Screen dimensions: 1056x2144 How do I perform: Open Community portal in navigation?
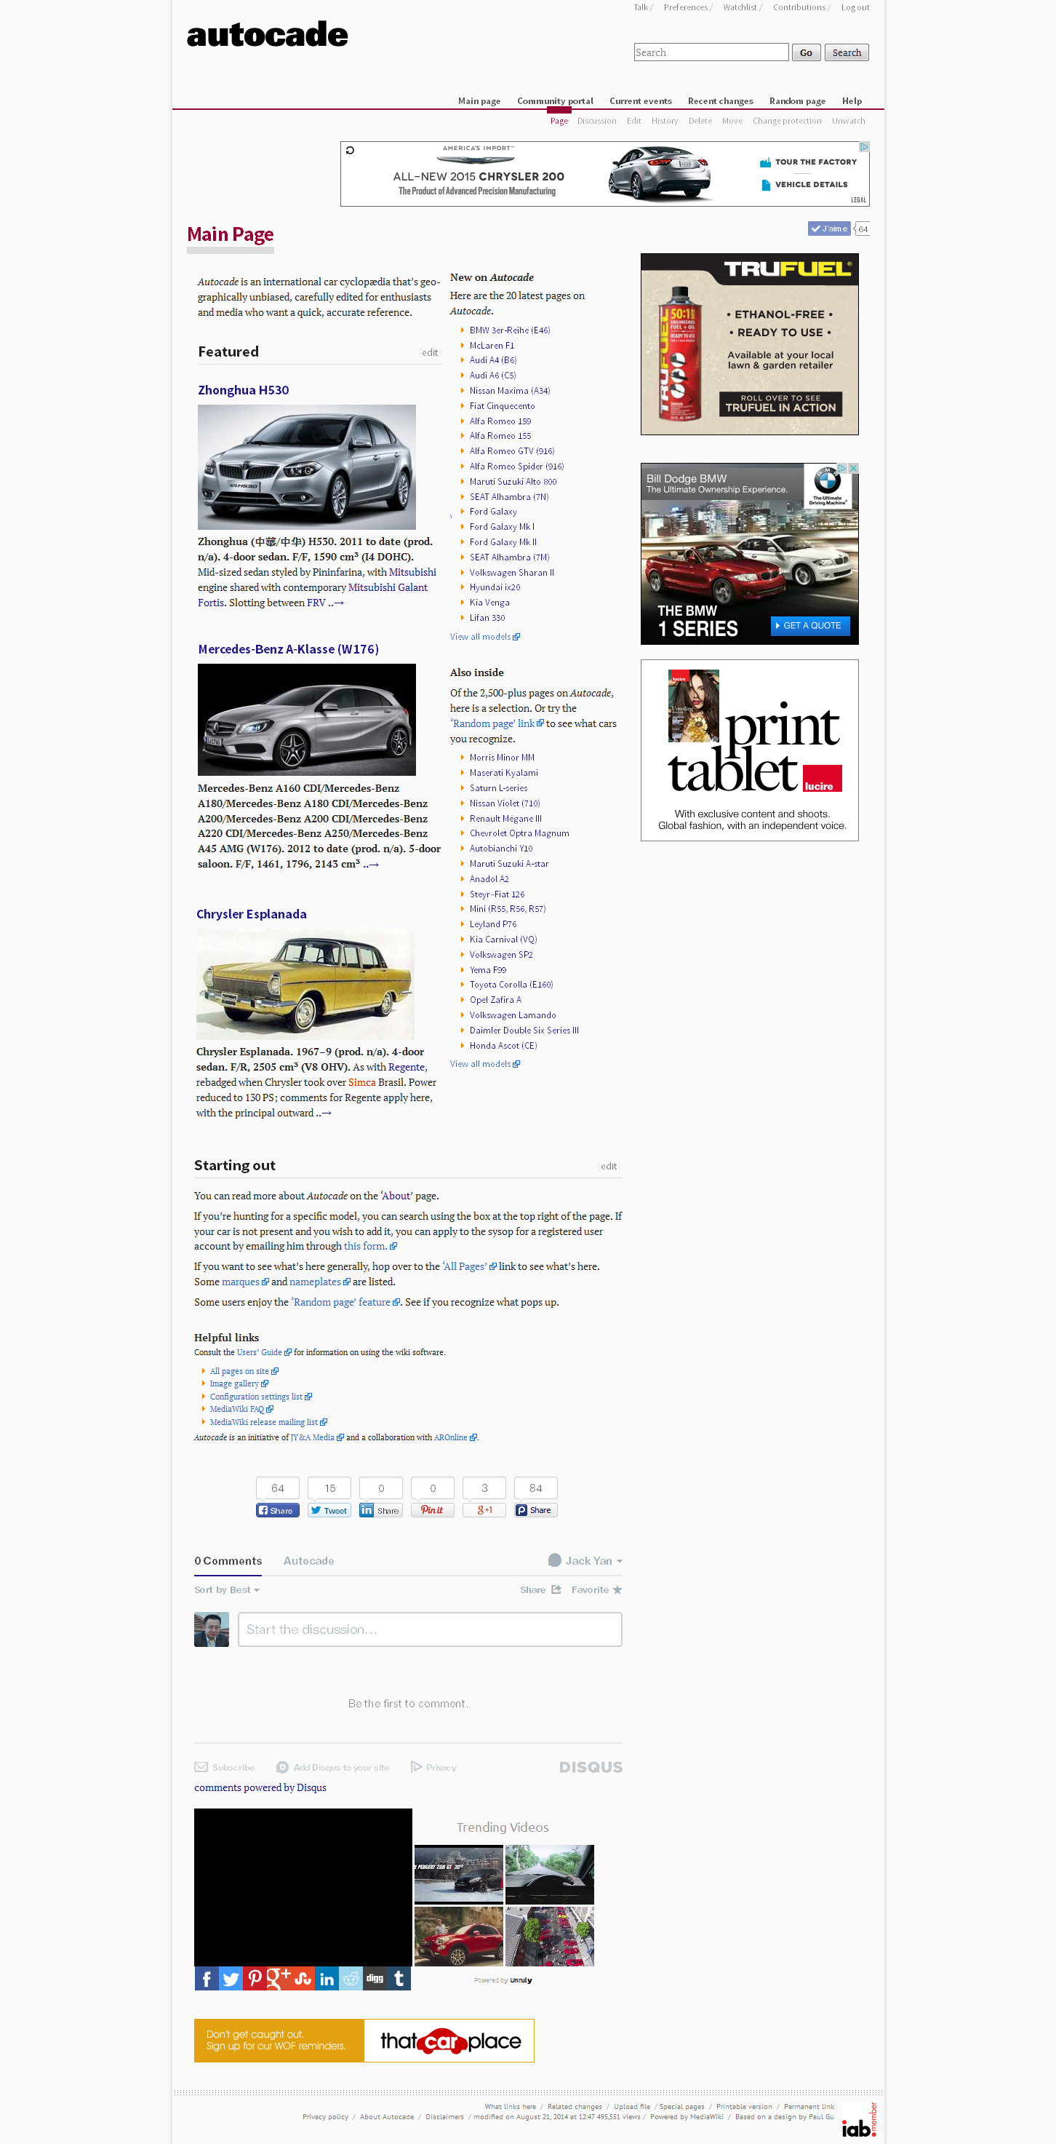click(556, 100)
